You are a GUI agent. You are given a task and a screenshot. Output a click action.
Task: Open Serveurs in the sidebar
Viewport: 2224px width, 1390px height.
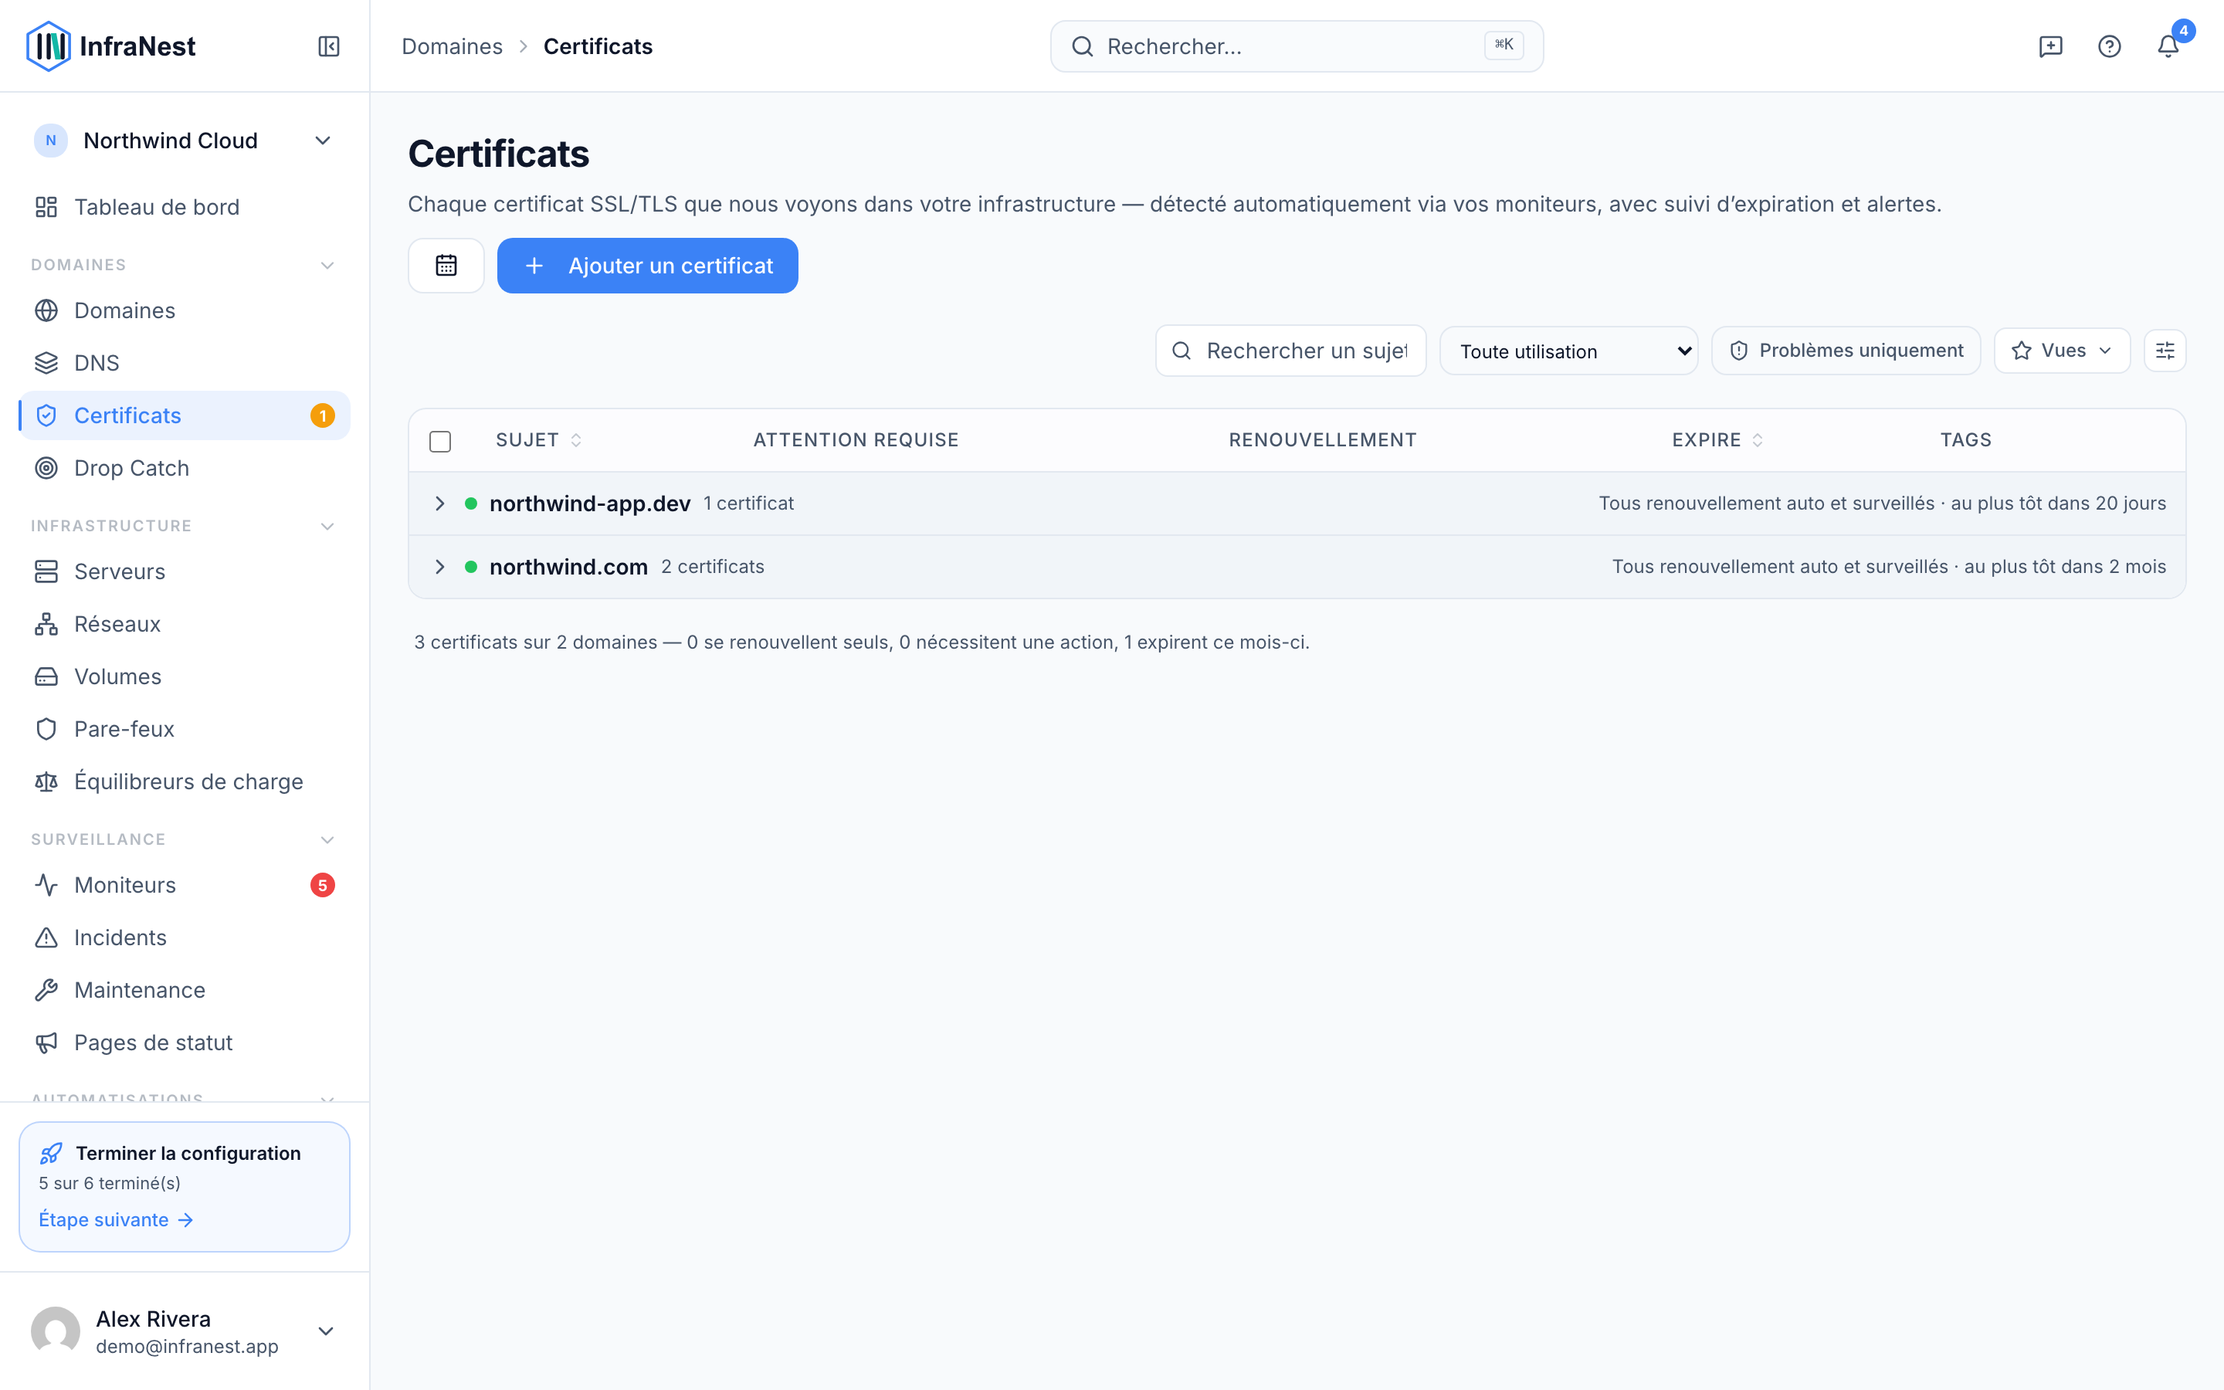184,571
